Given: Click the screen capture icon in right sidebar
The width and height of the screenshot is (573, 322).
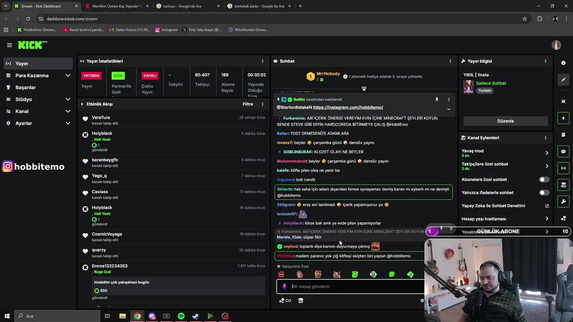Looking at the screenshot, I should pos(563,102).
